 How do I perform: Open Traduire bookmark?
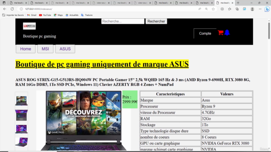click(x=87, y=15)
